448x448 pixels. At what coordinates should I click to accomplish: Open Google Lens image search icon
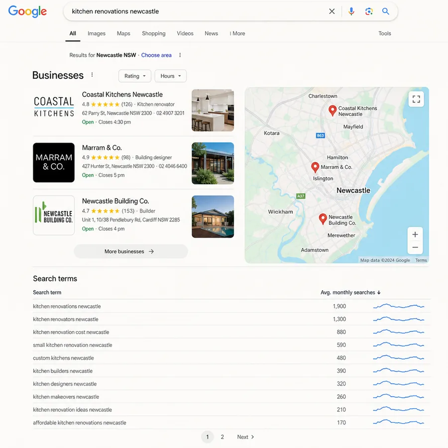(x=369, y=11)
